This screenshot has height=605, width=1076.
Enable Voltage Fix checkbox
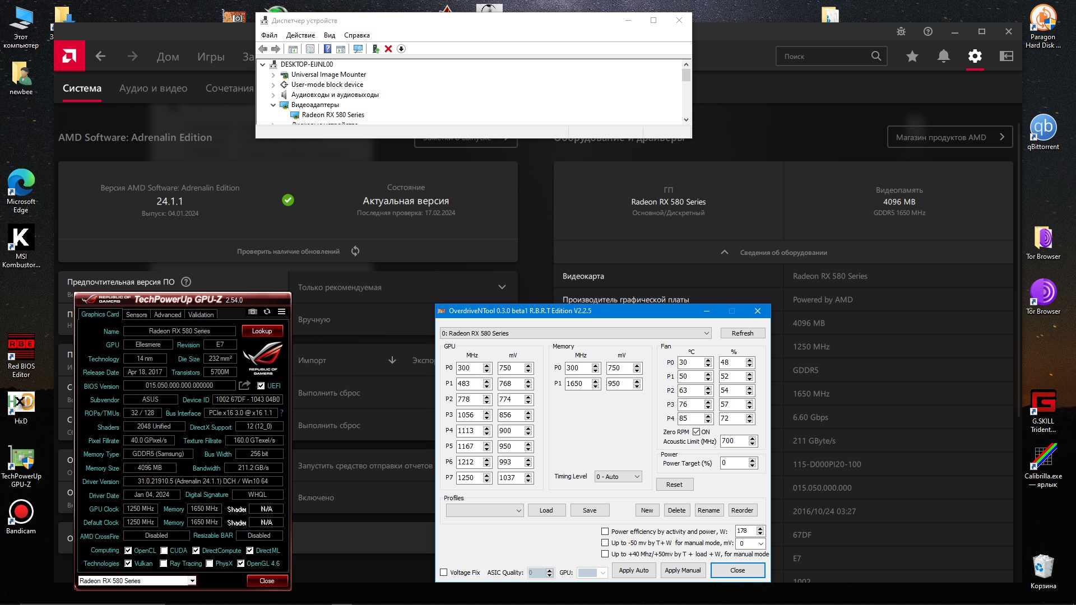tap(444, 573)
